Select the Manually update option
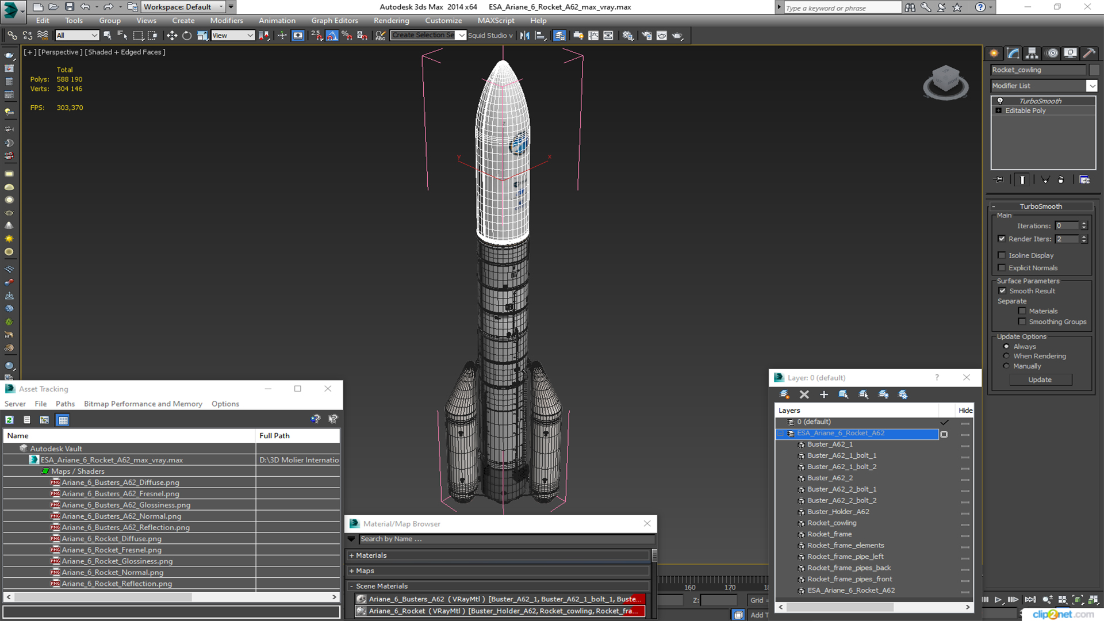 coord(1006,366)
